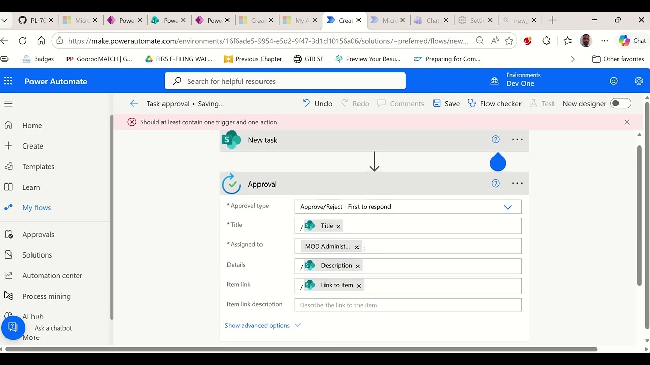Open the Approval type dropdown
The image size is (650, 365).
[x=408, y=207]
